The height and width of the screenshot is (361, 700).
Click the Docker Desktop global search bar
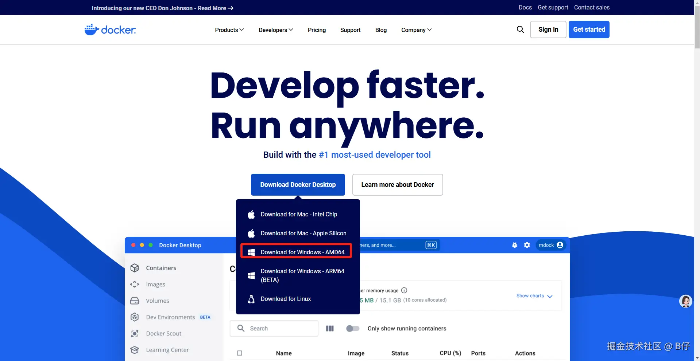(x=399, y=245)
